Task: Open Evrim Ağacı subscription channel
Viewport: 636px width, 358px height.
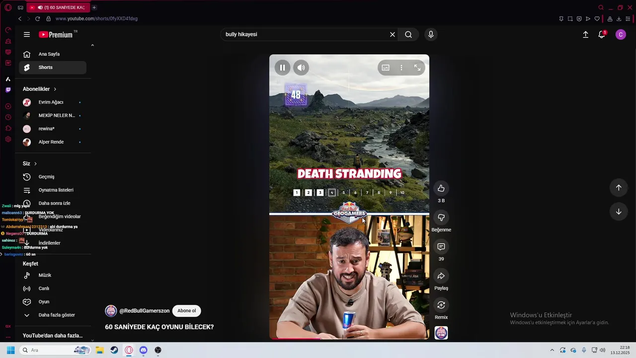Action: [x=53, y=102]
